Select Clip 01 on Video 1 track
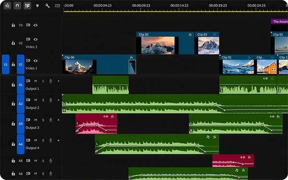Image resolution: width=288 pixels, height=180 pixels. point(237,64)
